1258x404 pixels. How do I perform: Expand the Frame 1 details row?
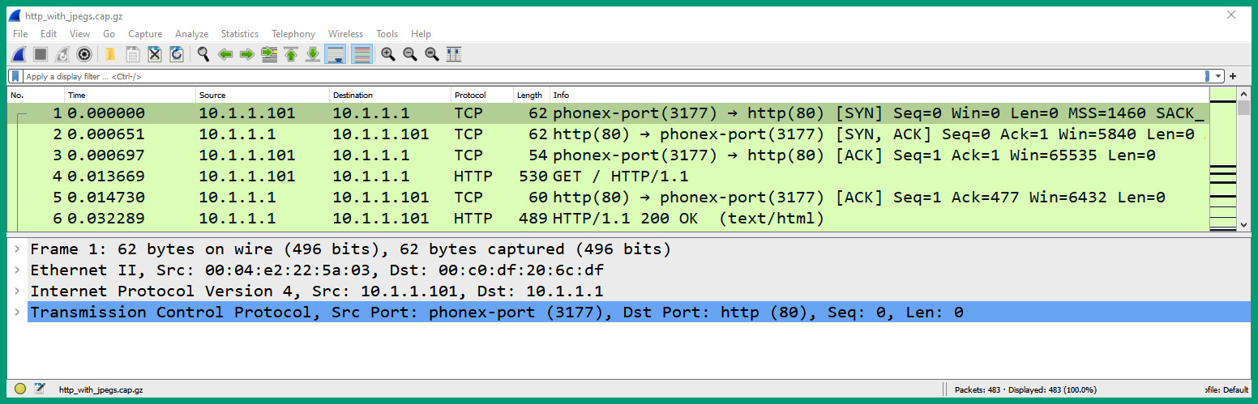(17, 249)
